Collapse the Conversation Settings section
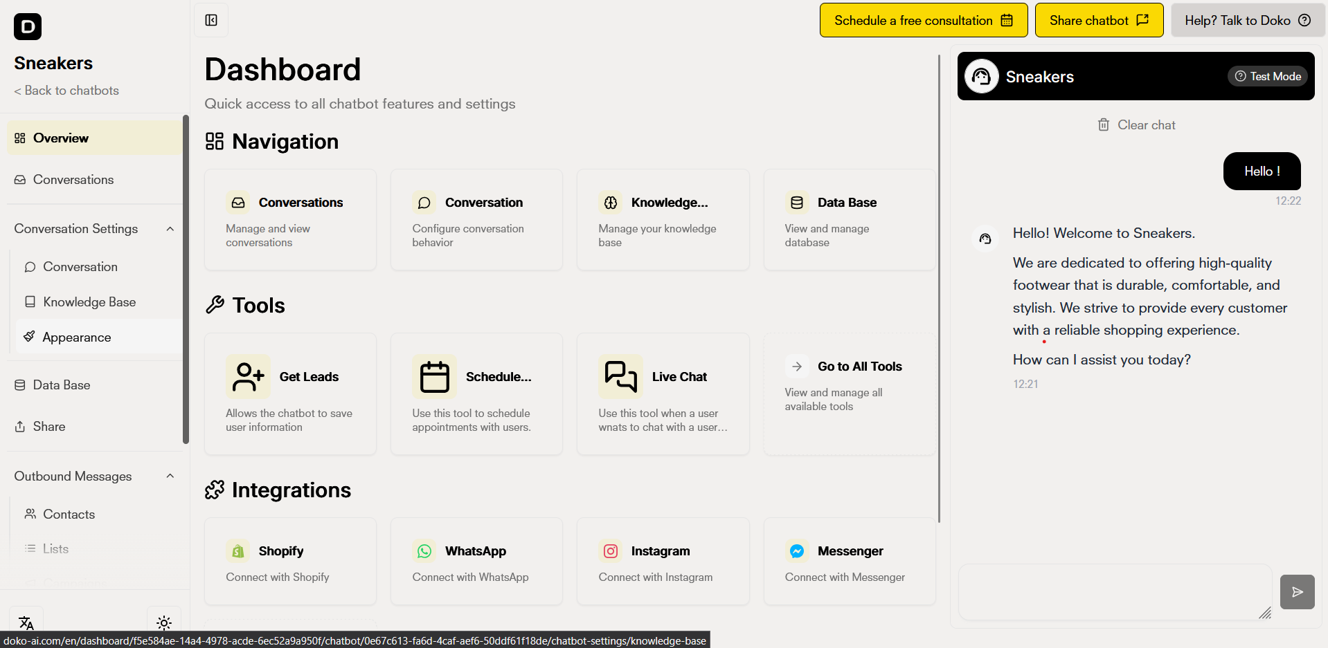Screen dimensions: 1328x648 point(170,228)
